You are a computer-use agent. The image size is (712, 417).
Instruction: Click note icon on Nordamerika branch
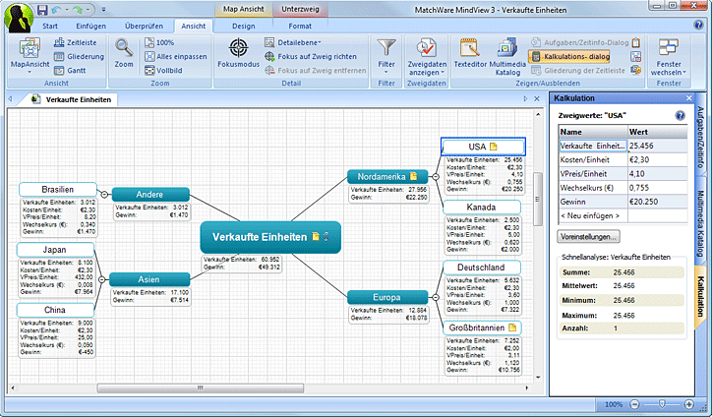coord(413,176)
